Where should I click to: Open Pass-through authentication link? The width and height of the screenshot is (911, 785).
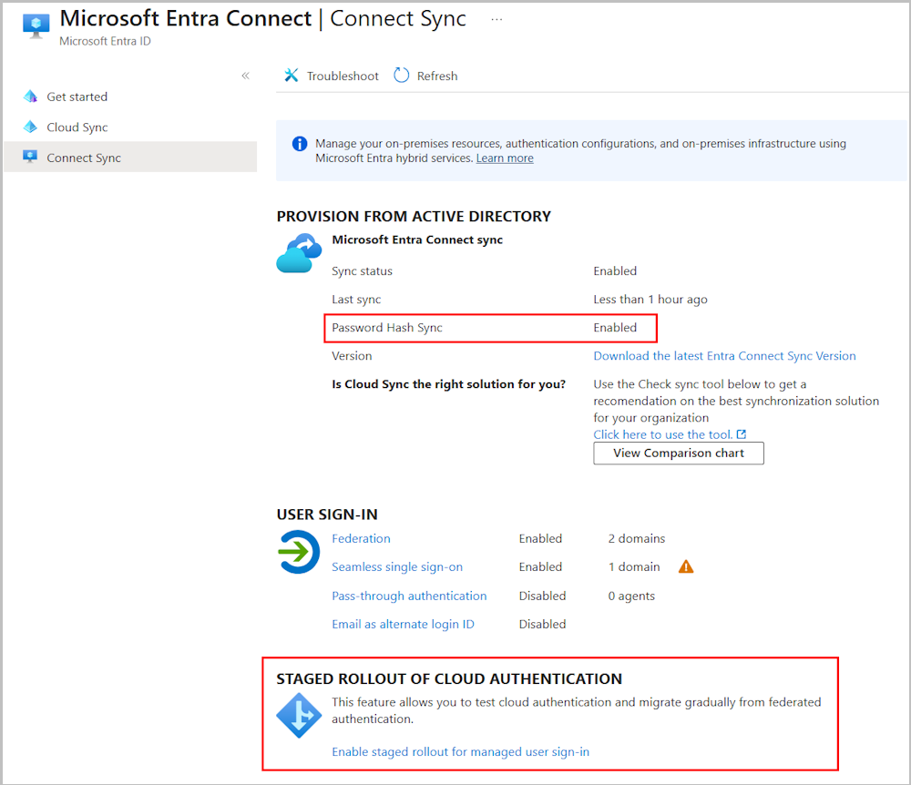(x=409, y=596)
